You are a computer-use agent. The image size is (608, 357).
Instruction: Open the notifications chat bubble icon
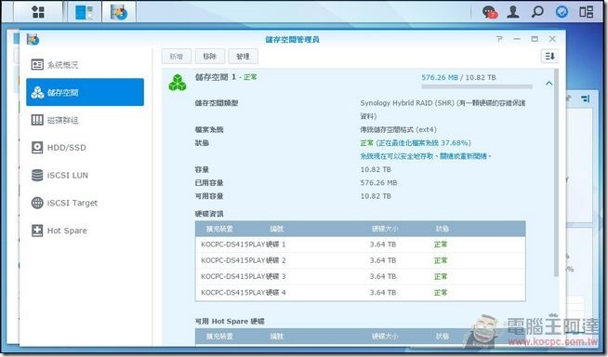[x=490, y=12]
